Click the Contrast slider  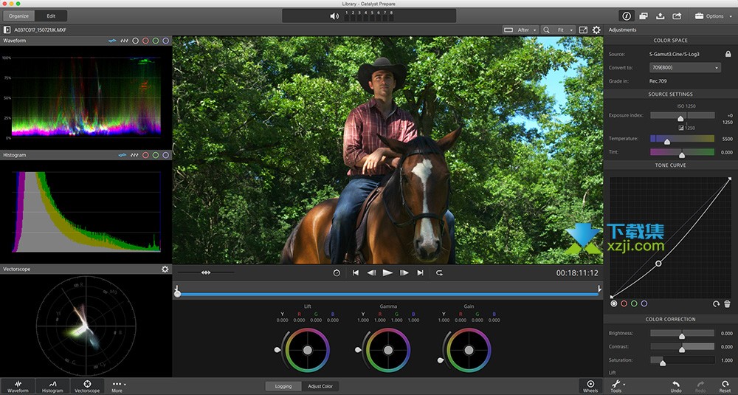click(x=682, y=346)
